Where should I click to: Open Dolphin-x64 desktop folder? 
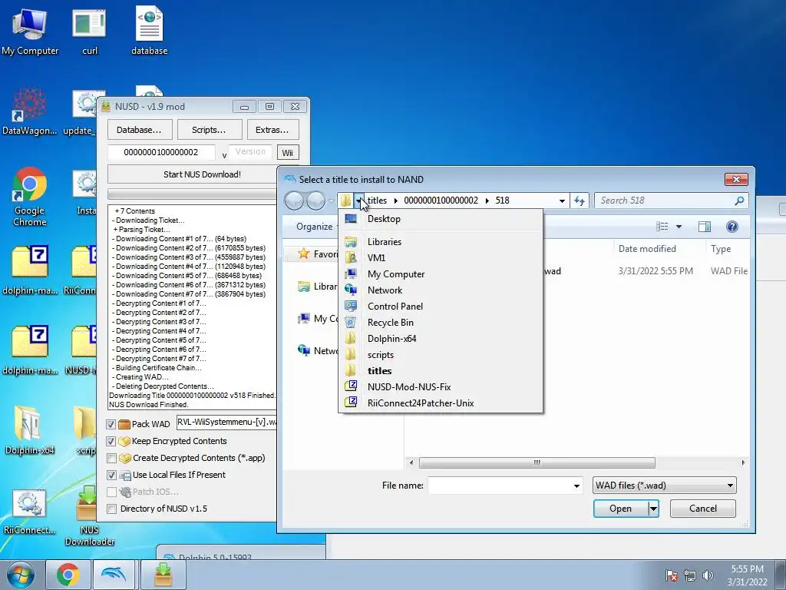pos(30,429)
